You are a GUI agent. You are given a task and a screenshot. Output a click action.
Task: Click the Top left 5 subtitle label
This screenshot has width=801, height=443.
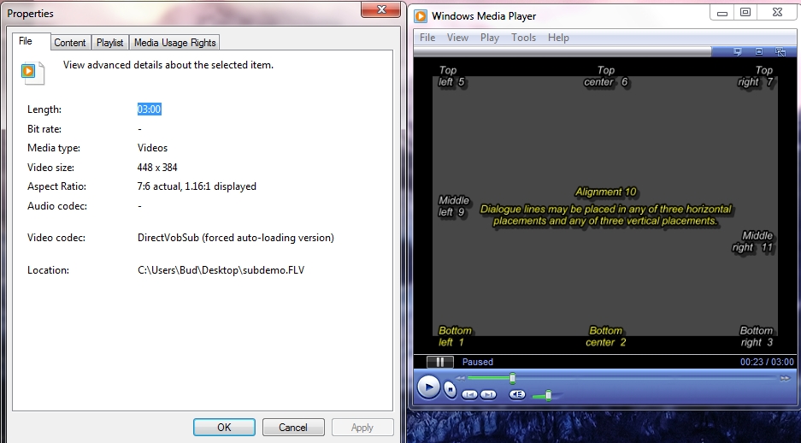click(x=451, y=76)
